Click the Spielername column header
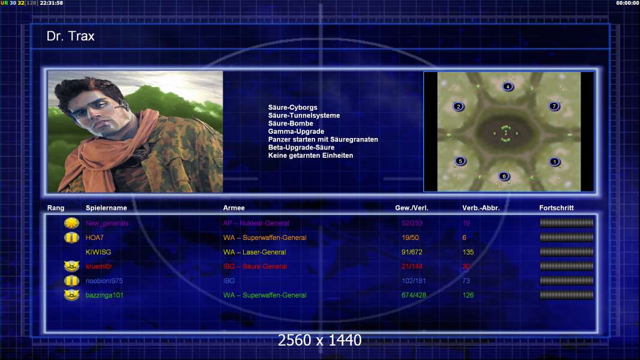The width and height of the screenshot is (640, 360). click(x=106, y=208)
